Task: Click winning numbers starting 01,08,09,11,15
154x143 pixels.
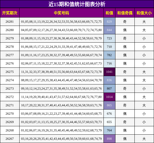Action: point(61,38)
